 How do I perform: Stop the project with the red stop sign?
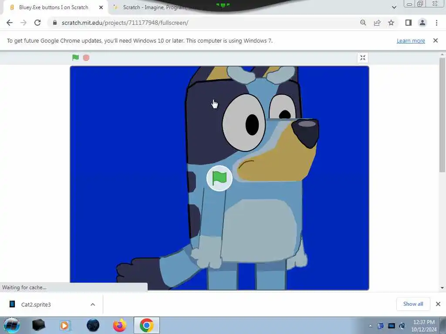coord(86,58)
